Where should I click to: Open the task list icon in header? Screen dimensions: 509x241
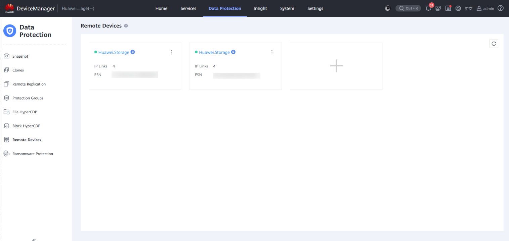click(x=448, y=9)
